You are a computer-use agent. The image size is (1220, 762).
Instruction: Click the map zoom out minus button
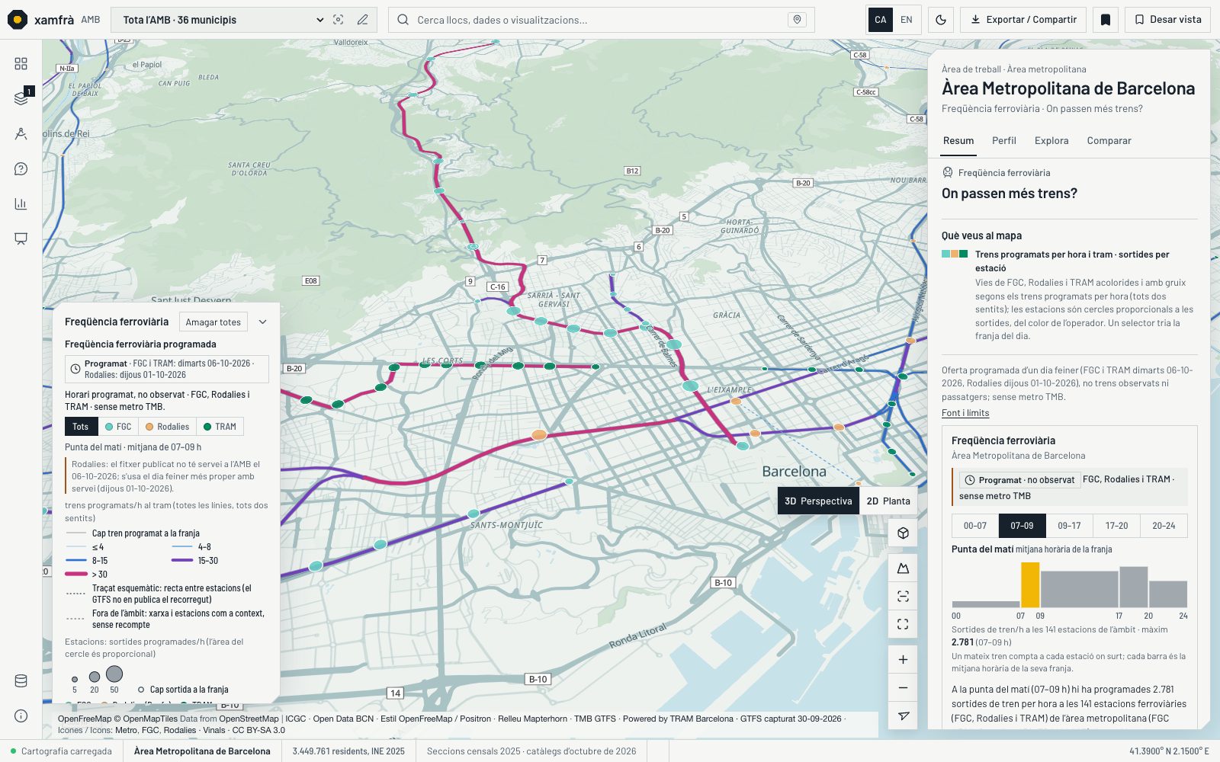click(x=903, y=688)
